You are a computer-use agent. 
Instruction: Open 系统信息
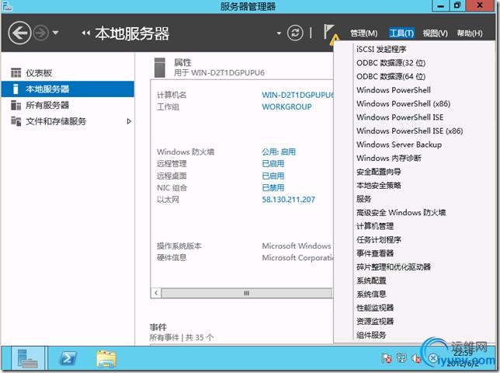click(x=371, y=295)
